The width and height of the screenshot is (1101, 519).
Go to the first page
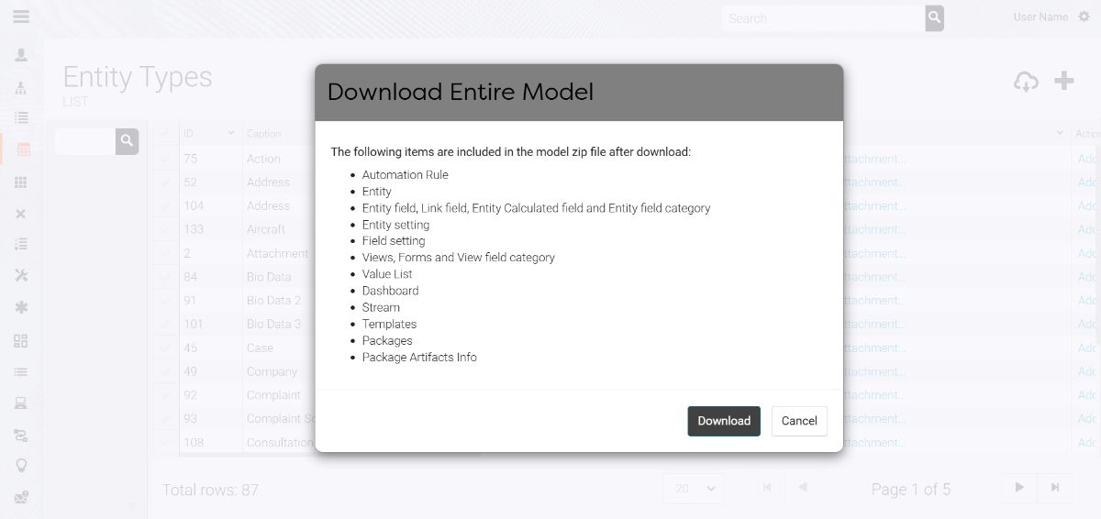click(x=767, y=487)
